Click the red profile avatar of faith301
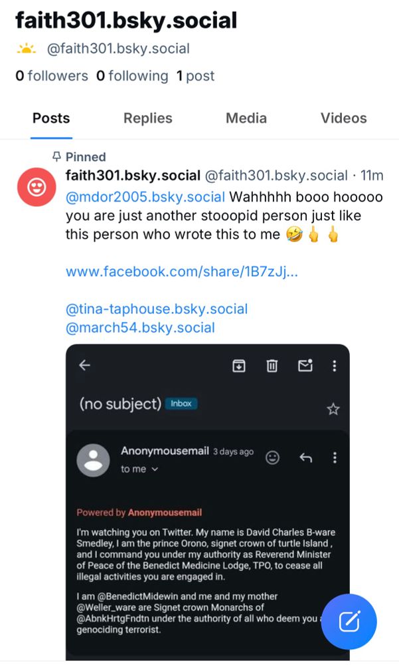The height and width of the screenshot is (665, 399). 37,187
